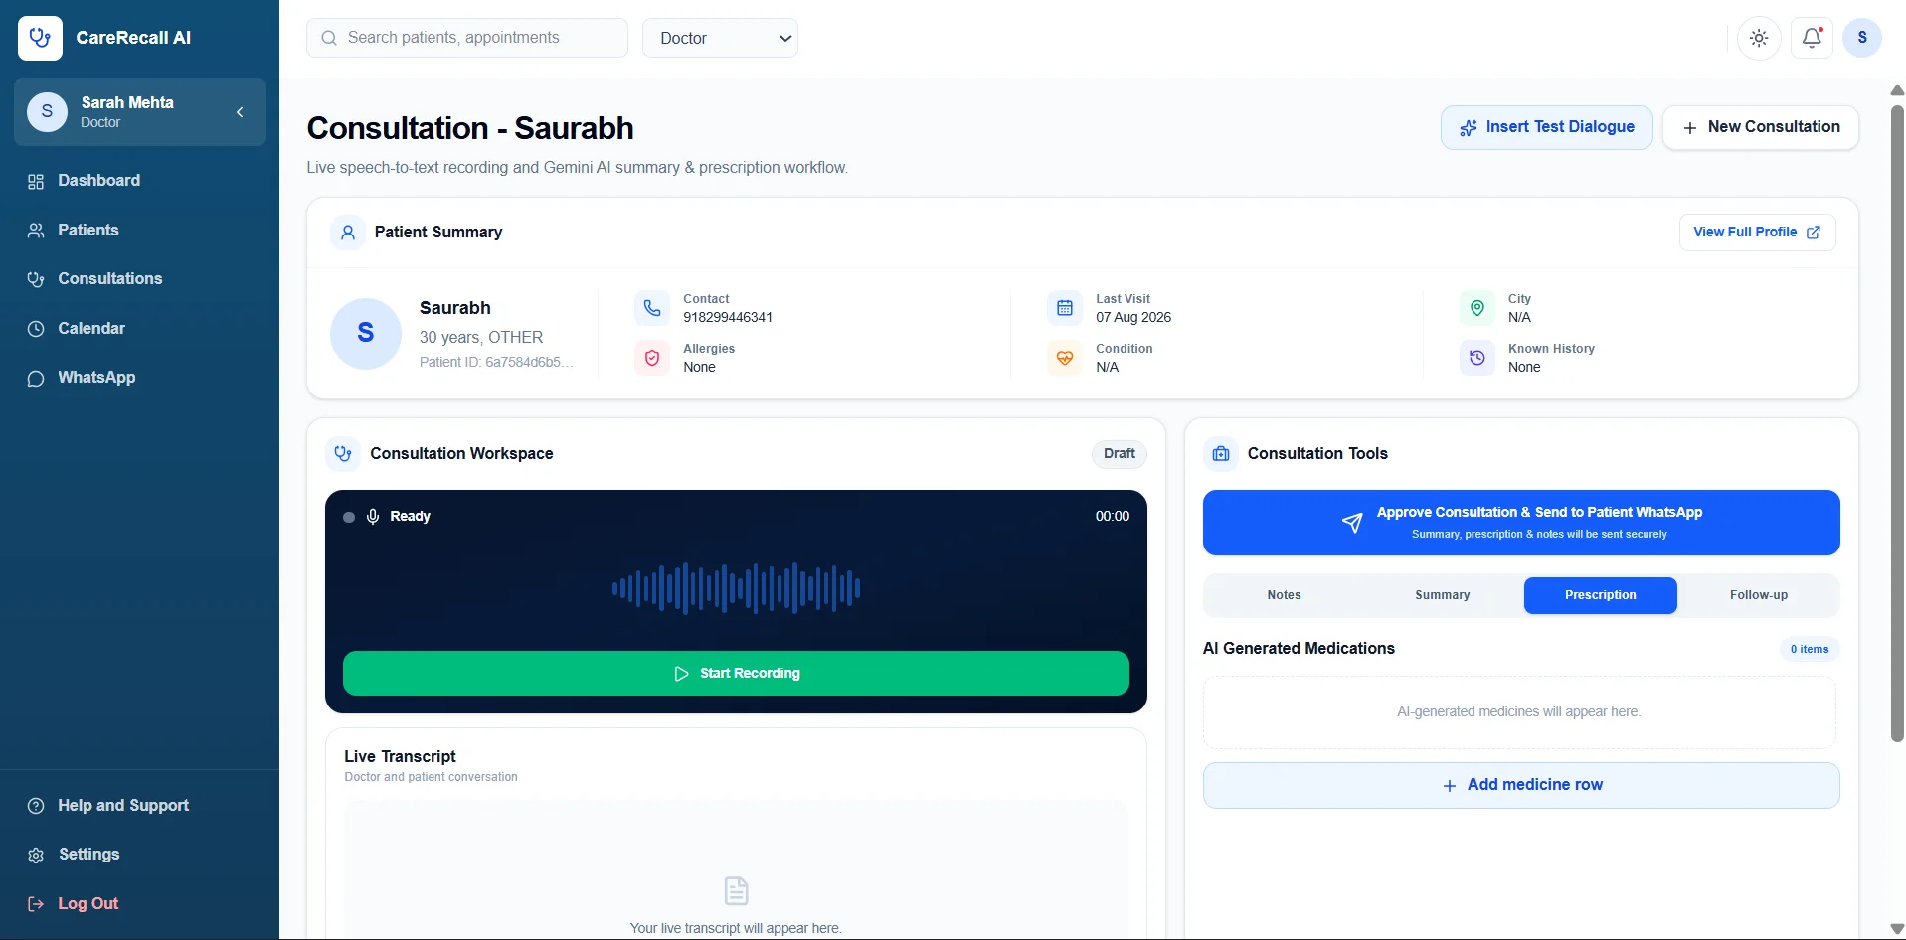This screenshot has height=940, width=1906.
Task: Click the Draft status badge
Action: click(x=1120, y=454)
